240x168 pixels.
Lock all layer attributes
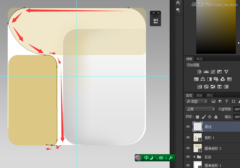(x=216, y=117)
